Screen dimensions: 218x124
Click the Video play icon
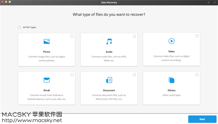pyautogui.click(x=171, y=41)
